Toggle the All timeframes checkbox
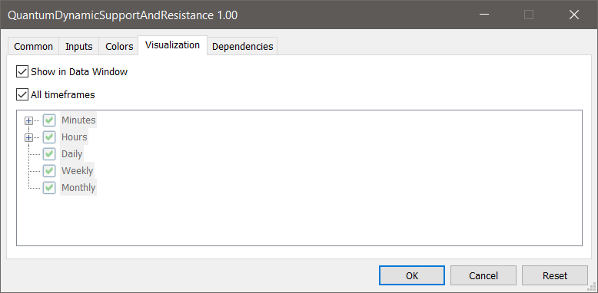 pyautogui.click(x=22, y=94)
